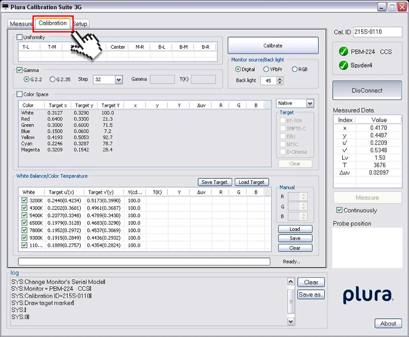Click the green PBM-224 CCS status icon
This screenshot has width=409, height=337.
pyautogui.click(x=343, y=52)
